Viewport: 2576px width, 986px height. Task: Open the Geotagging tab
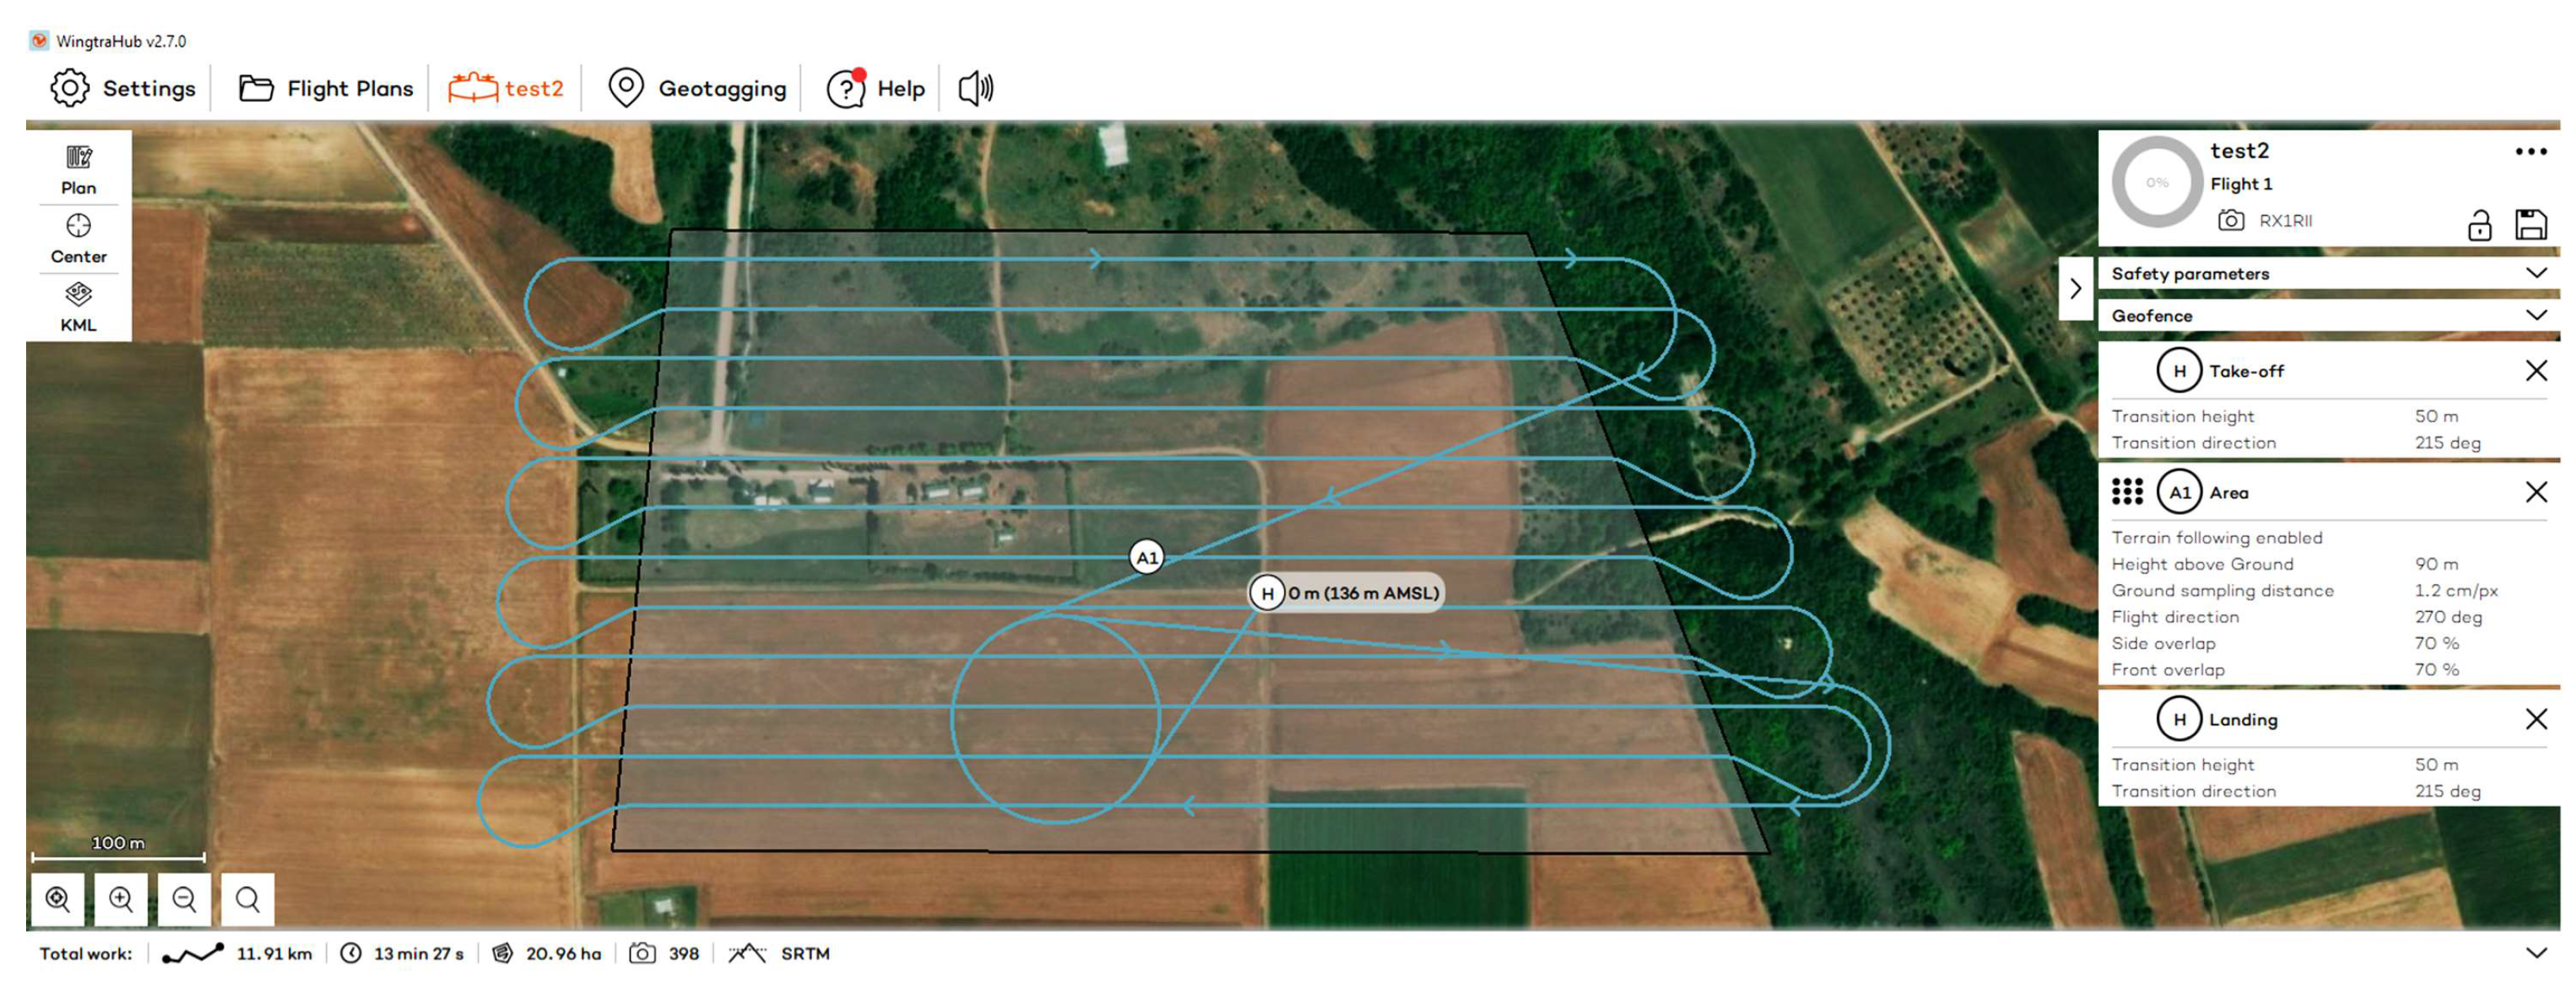[x=697, y=88]
